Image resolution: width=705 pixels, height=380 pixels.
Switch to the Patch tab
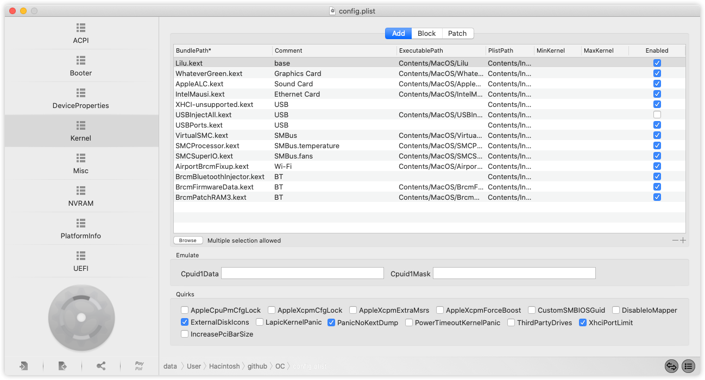pyautogui.click(x=457, y=34)
